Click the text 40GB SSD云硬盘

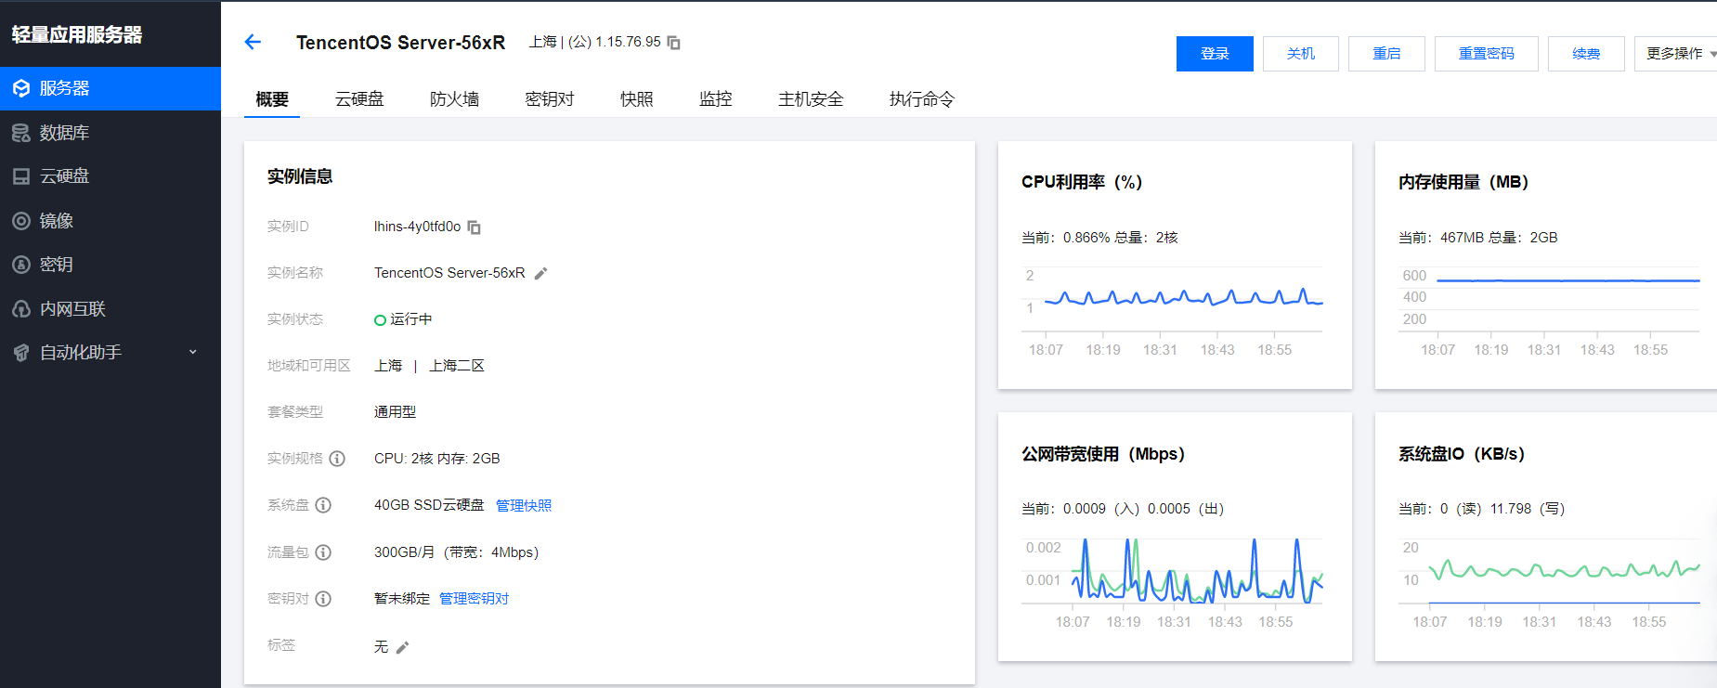(x=429, y=505)
